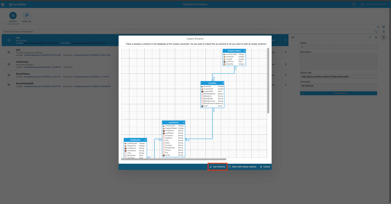Expand the asd row chevron

286,52
